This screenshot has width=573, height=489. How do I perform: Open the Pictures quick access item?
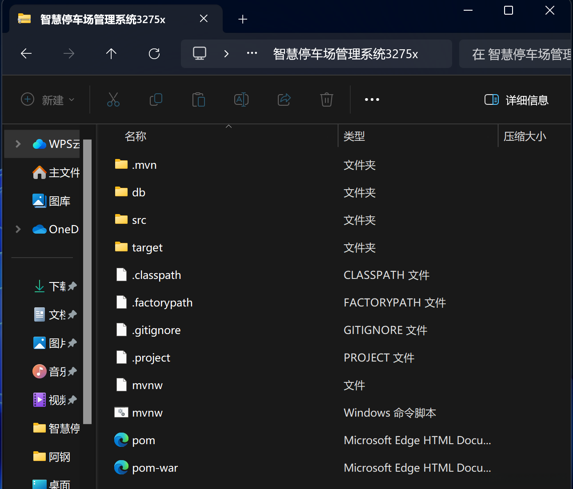pyautogui.click(x=50, y=343)
